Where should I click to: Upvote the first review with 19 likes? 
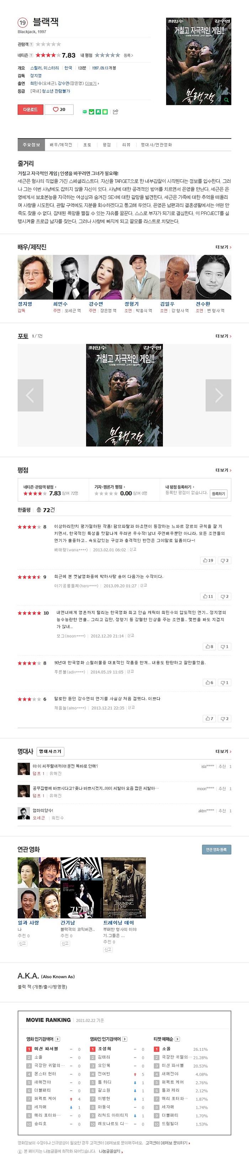point(208,560)
